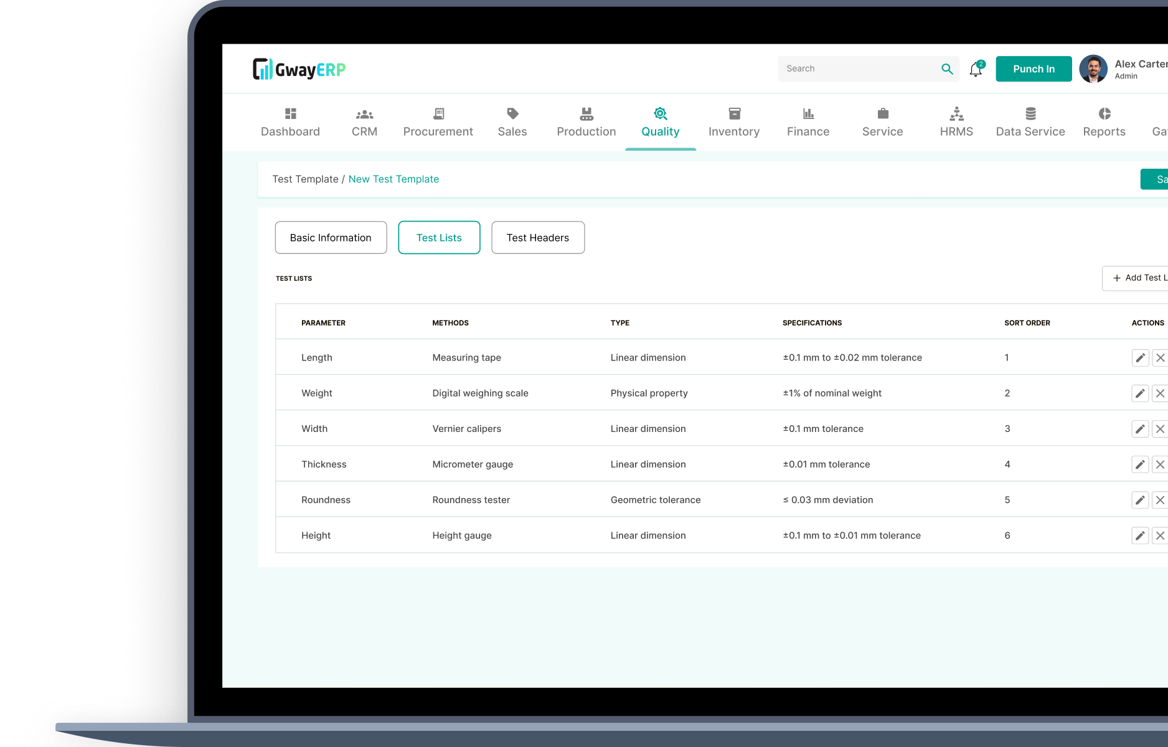
Task: Select the Production icon in navigation
Action: click(586, 113)
